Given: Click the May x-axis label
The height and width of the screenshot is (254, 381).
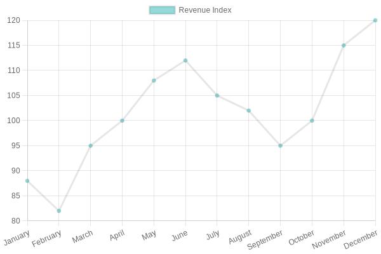Looking at the screenshot, I should coord(149,235).
